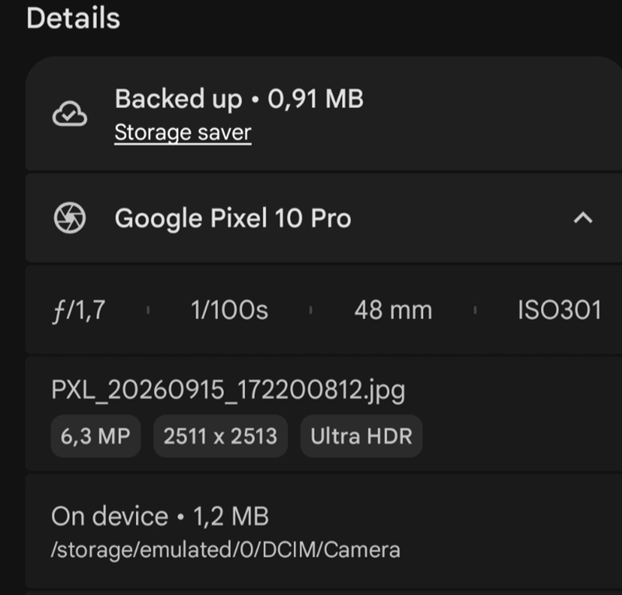Click the cloud backed-up checkmark icon
Viewport: 622px width, 595px height.
(69, 114)
